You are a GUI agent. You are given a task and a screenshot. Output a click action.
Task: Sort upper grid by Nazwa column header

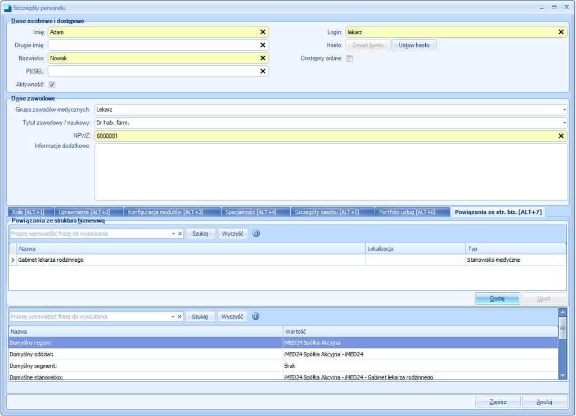point(191,249)
